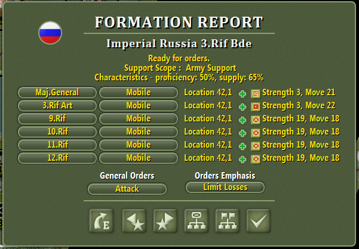The width and height of the screenshot is (359, 249).
Task: Go to next formation with right star arrow
Action: (165, 220)
